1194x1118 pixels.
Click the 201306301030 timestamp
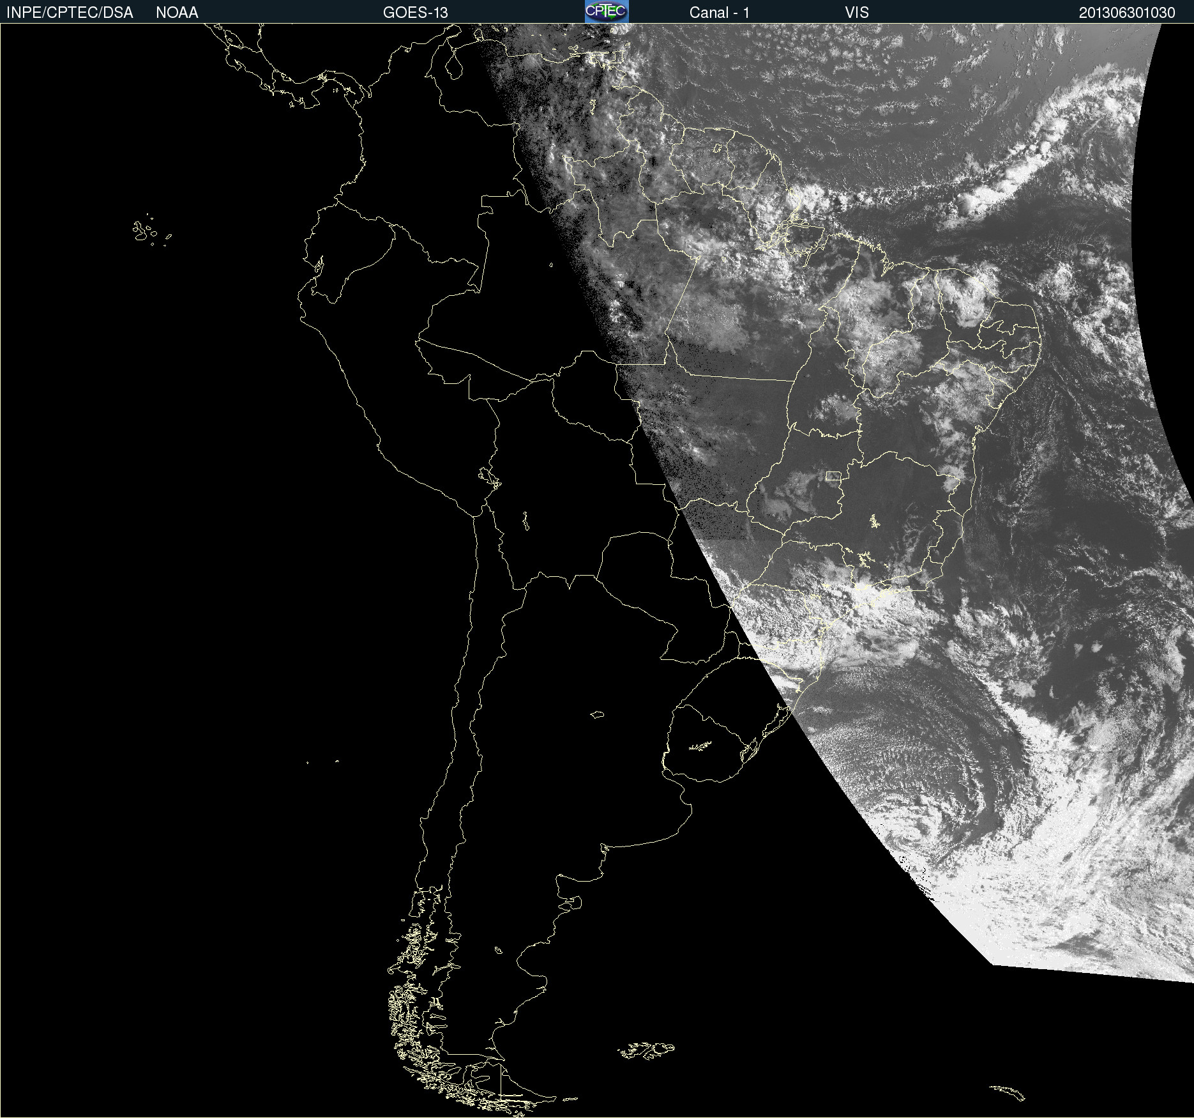(x=1127, y=13)
